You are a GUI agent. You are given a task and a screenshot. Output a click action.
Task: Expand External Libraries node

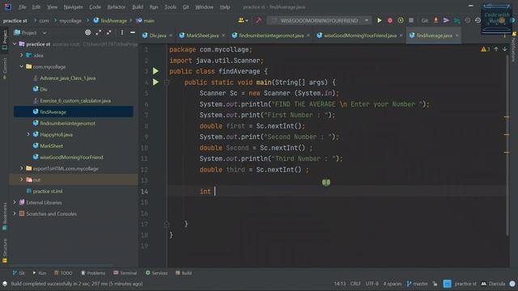[15, 202]
